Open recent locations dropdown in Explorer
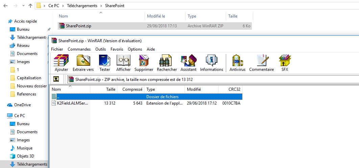The image size is (359, 168). [x=23, y=6]
